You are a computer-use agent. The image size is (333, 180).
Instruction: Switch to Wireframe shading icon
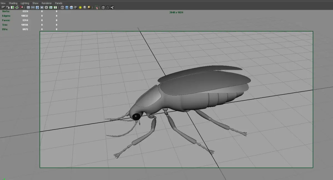tap(62, 7)
